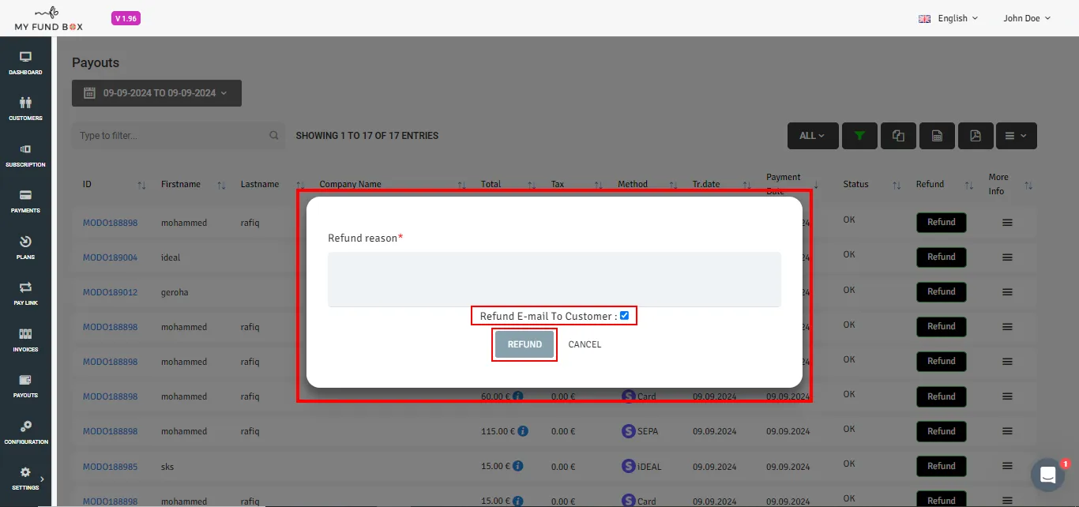
Task: Sort by the Tr.date column header
Action: click(x=746, y=185)
